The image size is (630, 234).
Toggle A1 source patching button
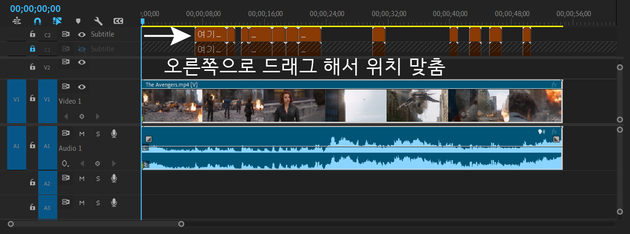pos(17,146)
